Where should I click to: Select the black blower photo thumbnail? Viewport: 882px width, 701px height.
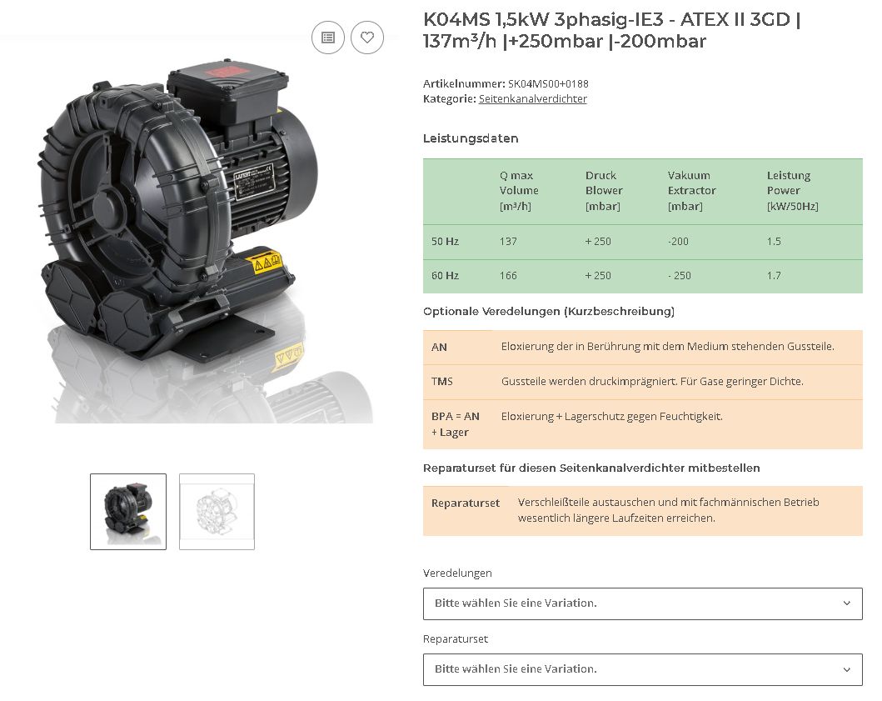128,512
